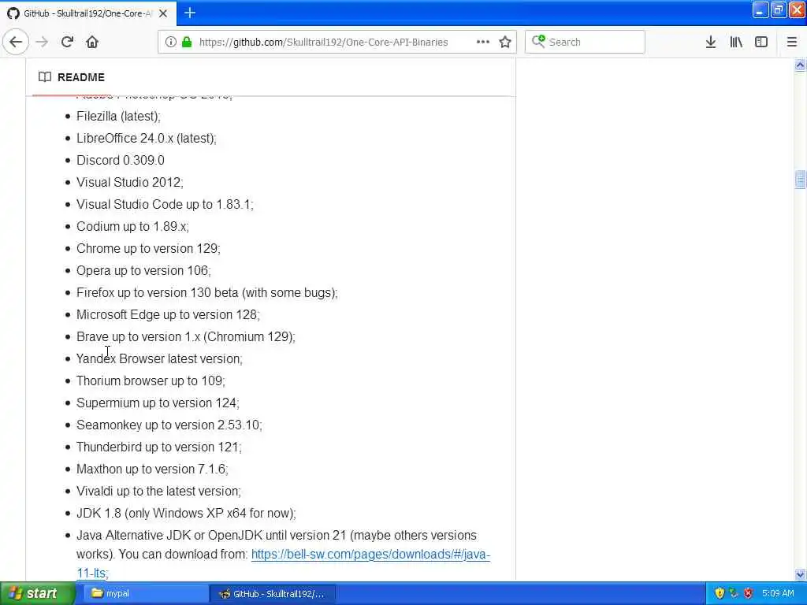Click the text 'Visual Studio 2012;'

click(x=130, y=183)
